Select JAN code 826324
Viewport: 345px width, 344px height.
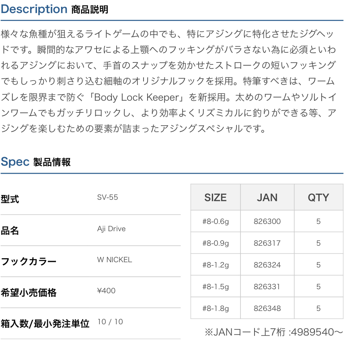(x=267, y=265)
